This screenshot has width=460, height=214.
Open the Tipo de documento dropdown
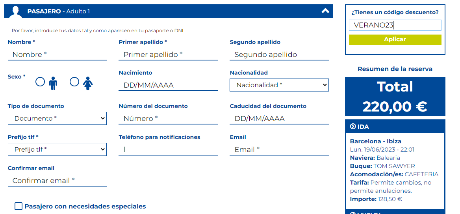click(57, 119)
